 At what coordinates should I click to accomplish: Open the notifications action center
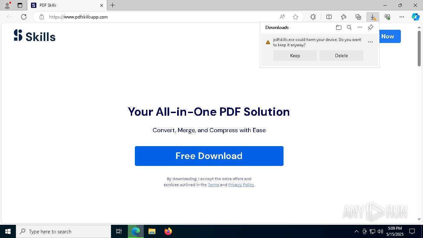(412, 231)
